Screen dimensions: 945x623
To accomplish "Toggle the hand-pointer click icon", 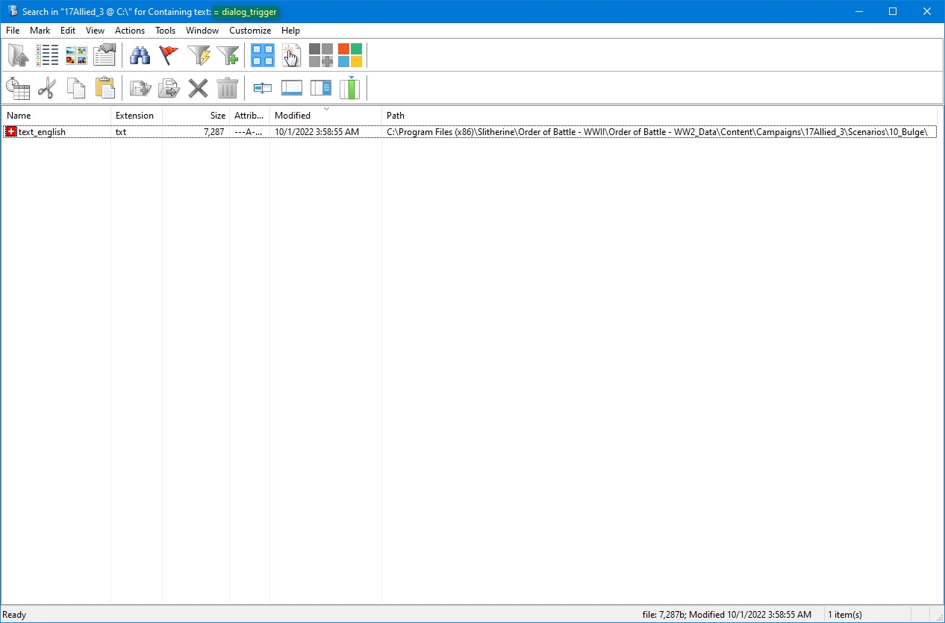I will pos(291,55).
